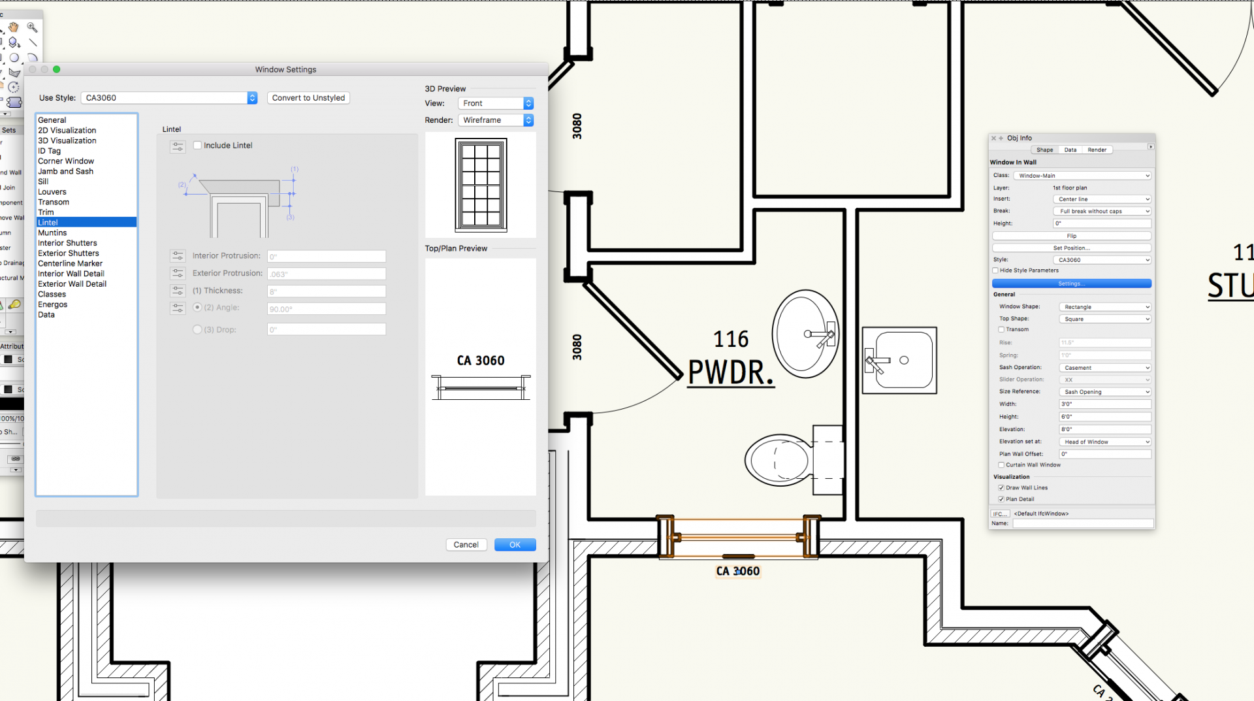Click Convert to Unstyled button
The image size is (1254, 701).
308,98
